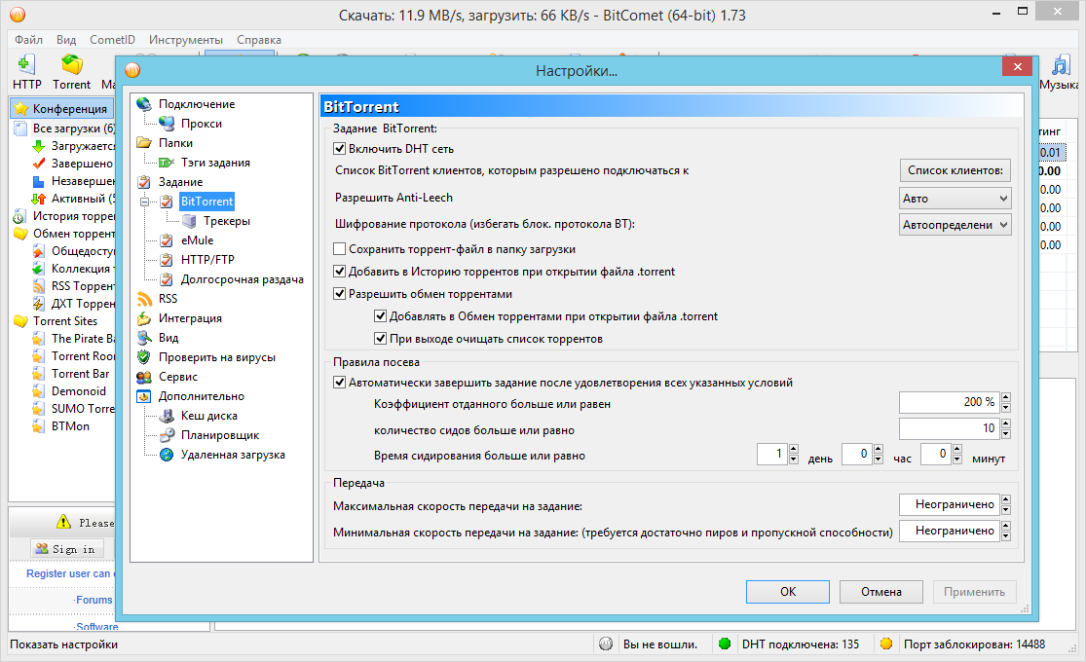Toggle Добавлять в Обмен торрентами checkbox
Viewport: 1086px width, 662px height.
click(380, 316)
